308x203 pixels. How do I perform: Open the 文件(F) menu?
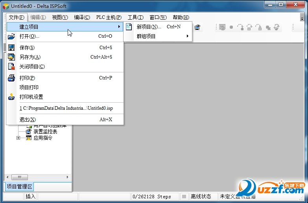(17, 17)
